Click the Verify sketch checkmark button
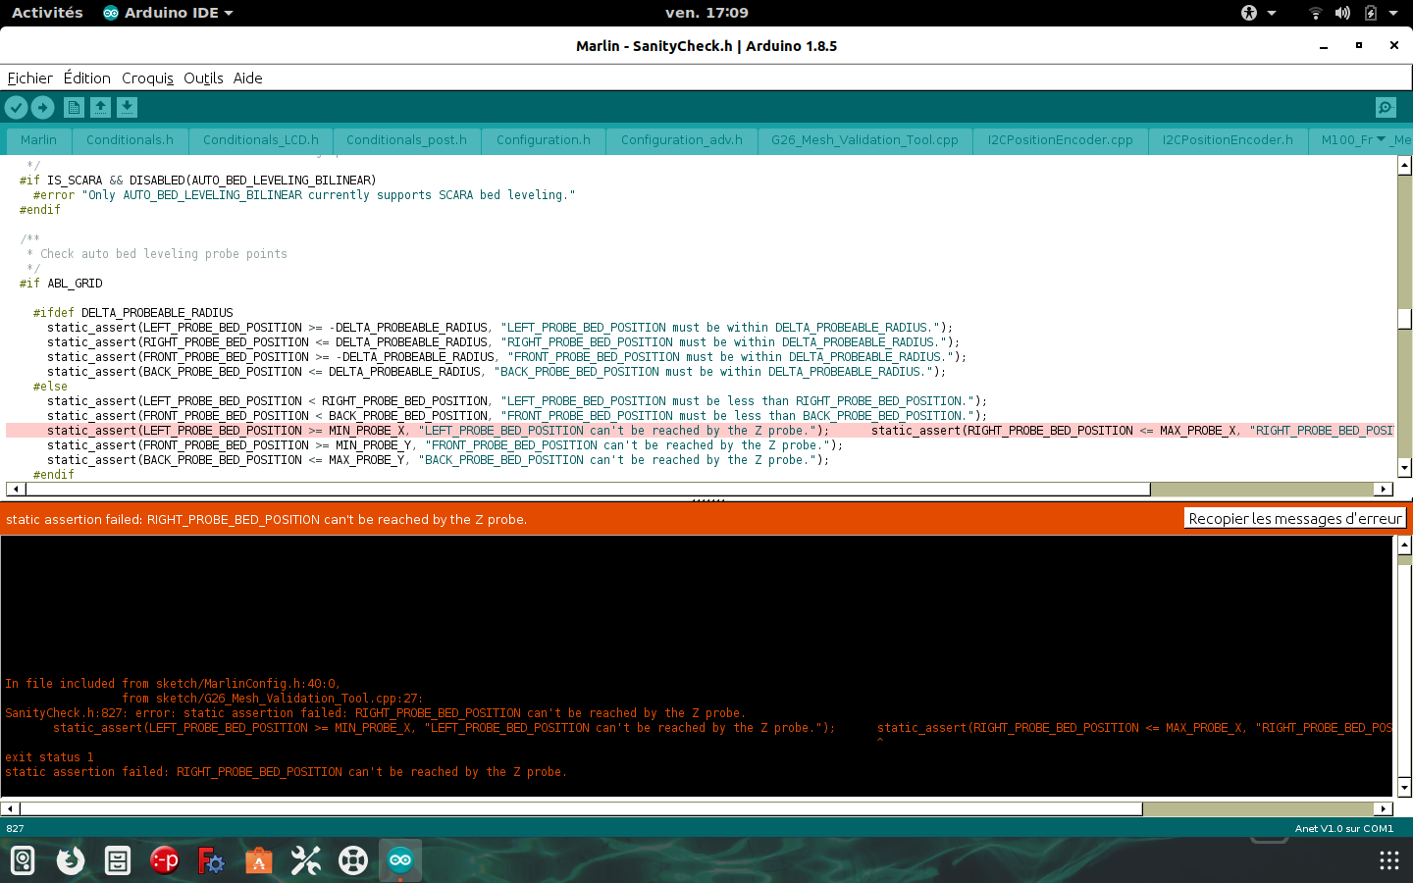 point(17,108)
